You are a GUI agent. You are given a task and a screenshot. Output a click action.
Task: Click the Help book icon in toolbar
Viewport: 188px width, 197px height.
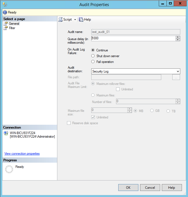pyautogui.click(x=81, y=20)
